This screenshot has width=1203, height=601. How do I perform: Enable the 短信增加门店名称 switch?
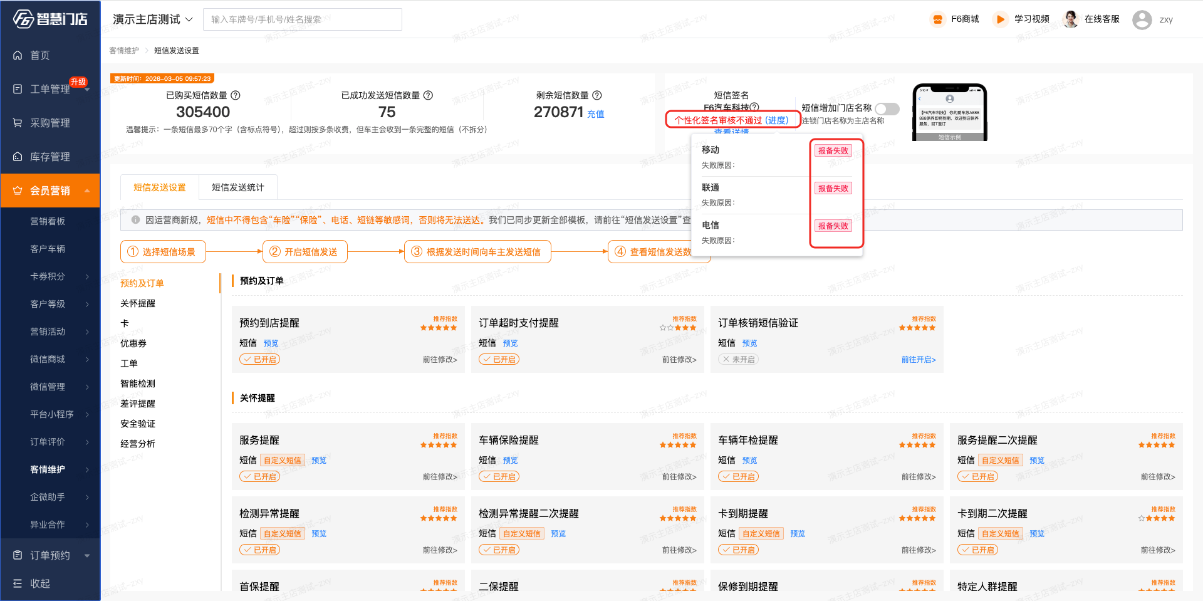887,108
